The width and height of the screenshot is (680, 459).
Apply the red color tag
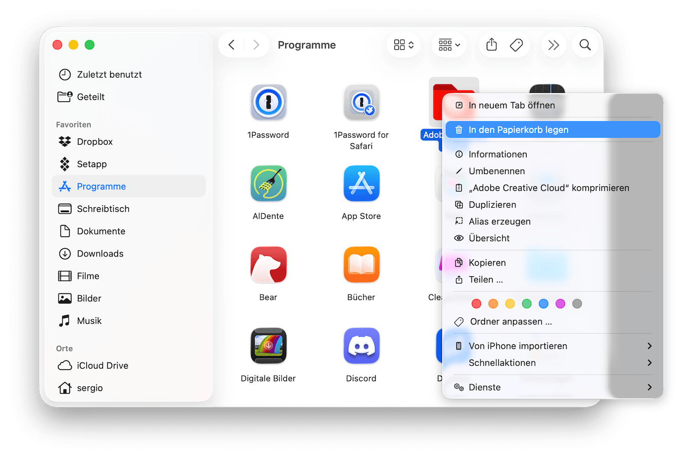click(476, 304)
